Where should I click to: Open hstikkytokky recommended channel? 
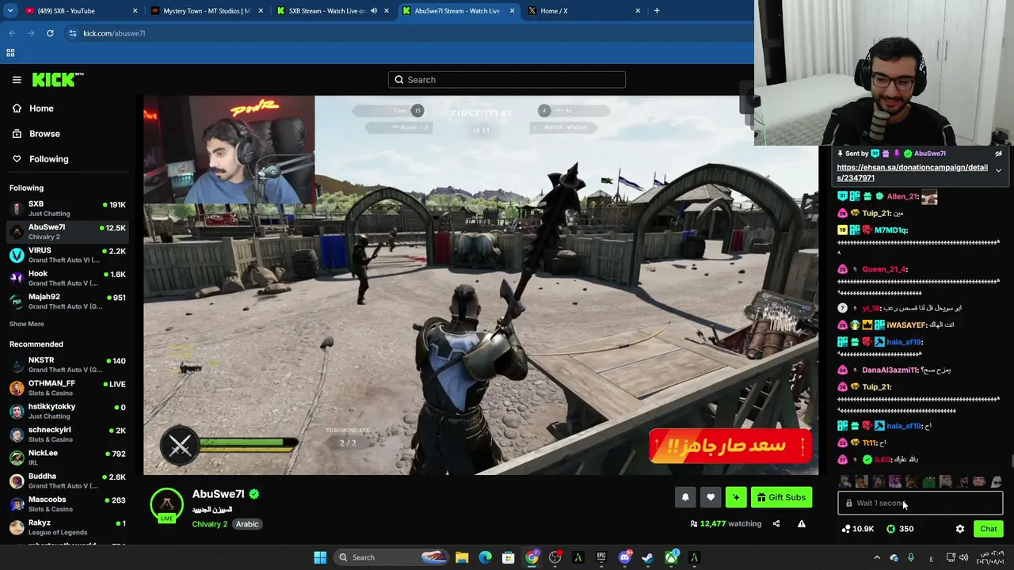[x=68, y=411]
